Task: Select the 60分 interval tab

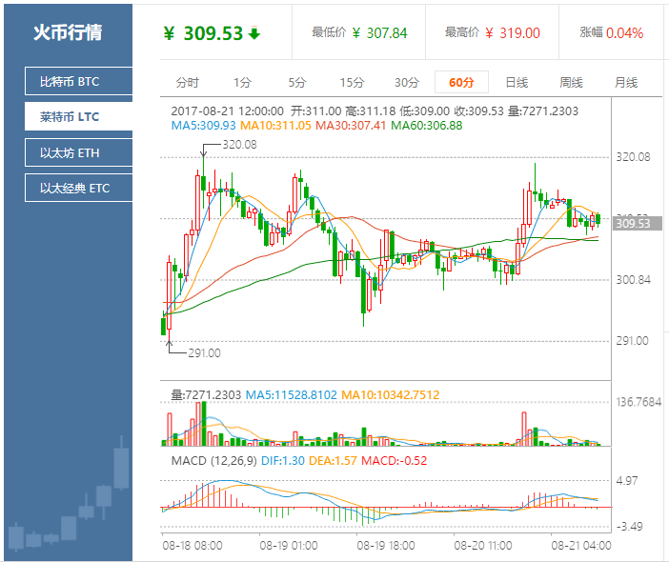Action: [461, 82]
